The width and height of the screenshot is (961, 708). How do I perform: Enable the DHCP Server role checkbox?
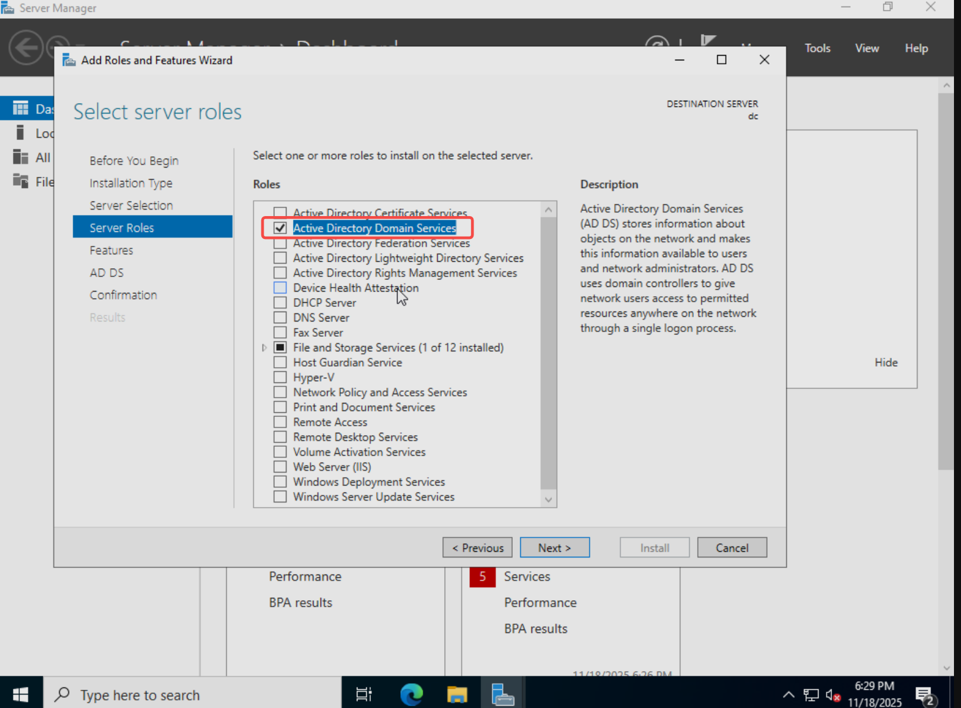tap(280, 302)
